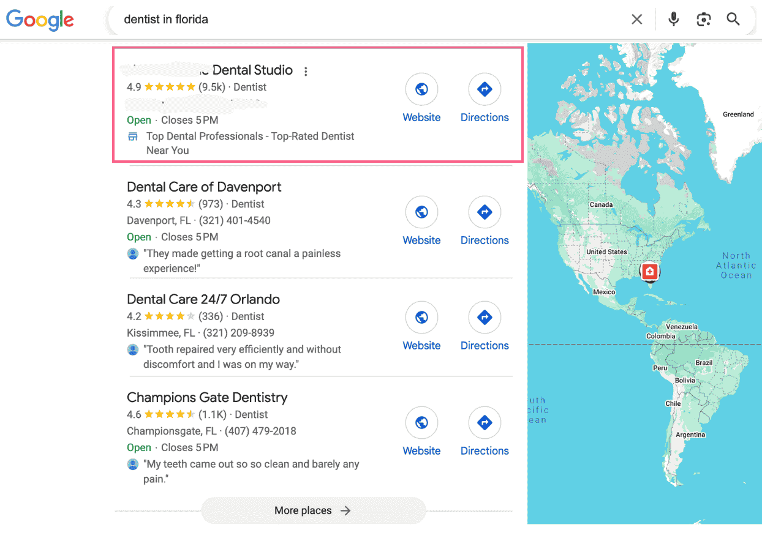Click the 4.2 star rating (336) text
The width and height of the screenshot is (762, 541).
pos(175,317)
